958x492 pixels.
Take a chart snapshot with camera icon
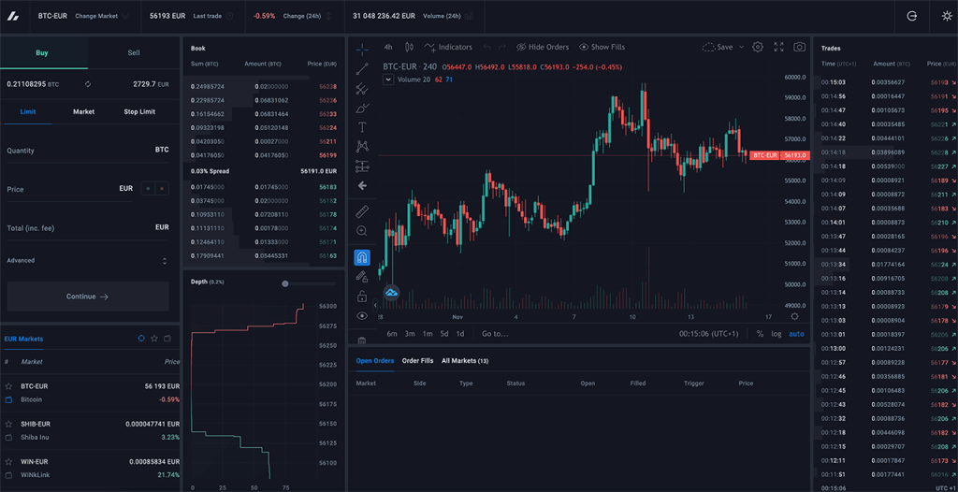pos(799,47)
